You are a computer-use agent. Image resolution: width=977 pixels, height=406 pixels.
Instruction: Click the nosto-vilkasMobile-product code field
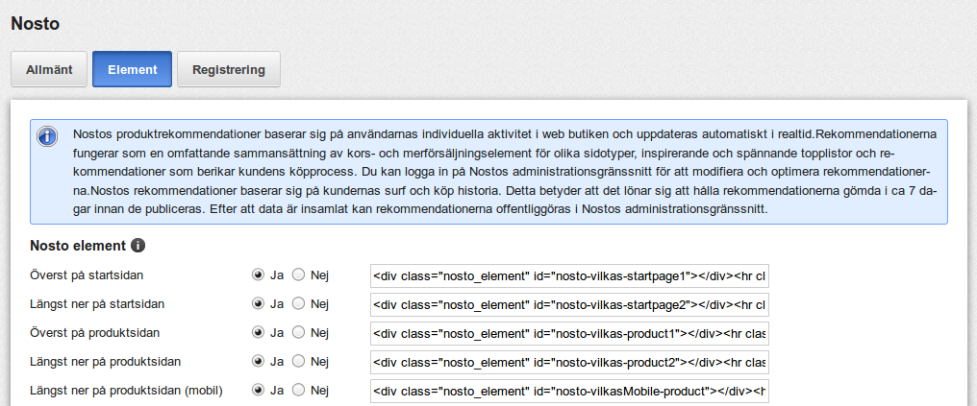569,391
